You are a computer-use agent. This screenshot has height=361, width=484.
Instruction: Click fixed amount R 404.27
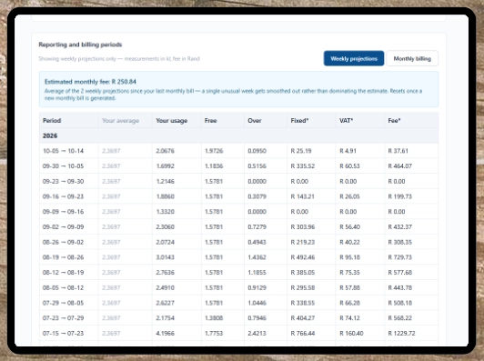pyautogui.click(x=302, y=318)
